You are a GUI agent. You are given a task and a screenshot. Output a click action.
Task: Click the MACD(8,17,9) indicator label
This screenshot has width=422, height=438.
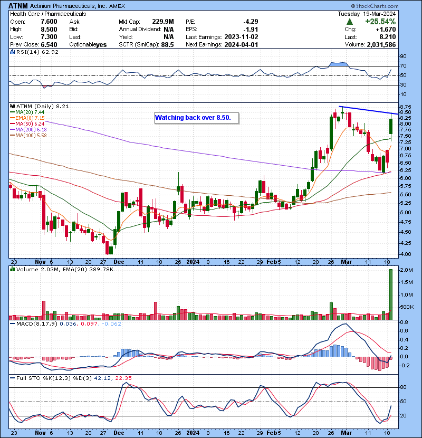click(37, 324)
